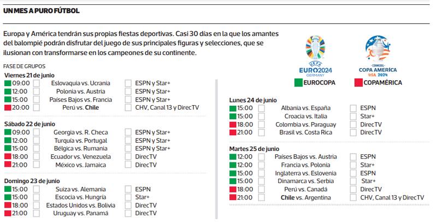The image size is (437, 224).
Task: Pick the red Copa América legend swatch
Action: point(359,83)
